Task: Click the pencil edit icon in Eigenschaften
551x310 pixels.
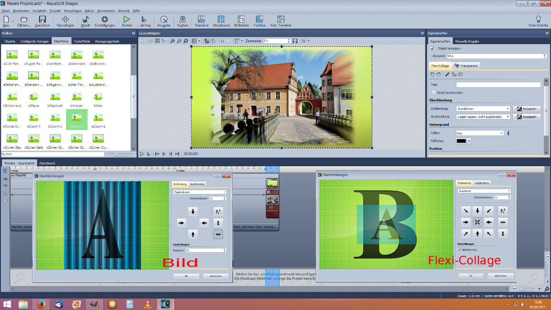Action: 447,74
